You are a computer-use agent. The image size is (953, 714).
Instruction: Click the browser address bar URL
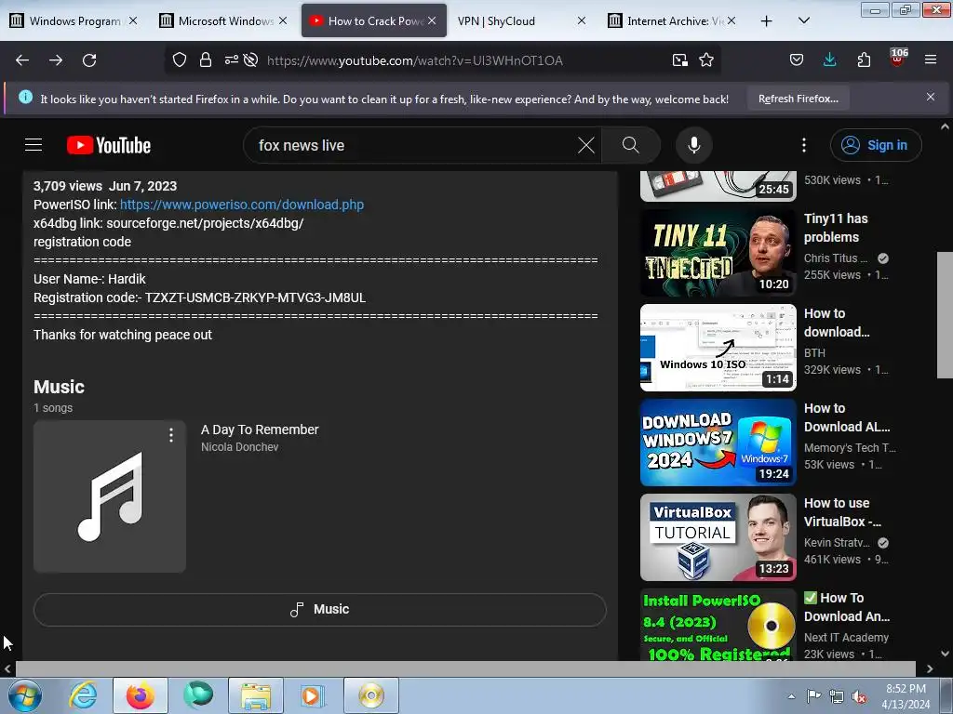pos(414,60)
